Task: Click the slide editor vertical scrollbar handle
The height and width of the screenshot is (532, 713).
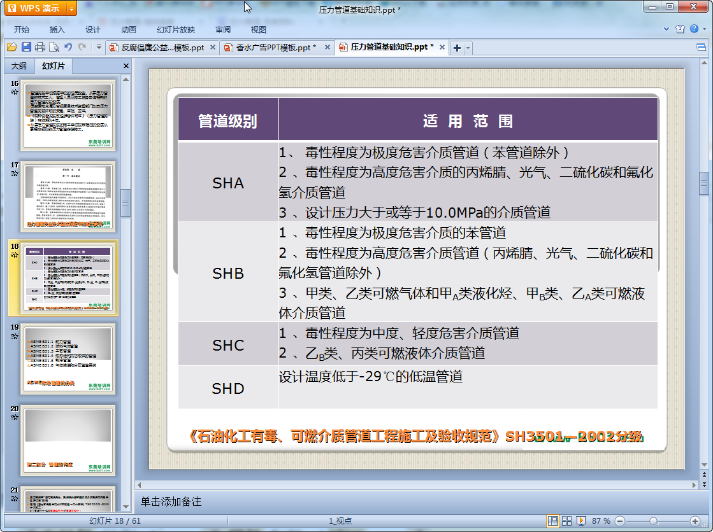Action: (704, 183)
